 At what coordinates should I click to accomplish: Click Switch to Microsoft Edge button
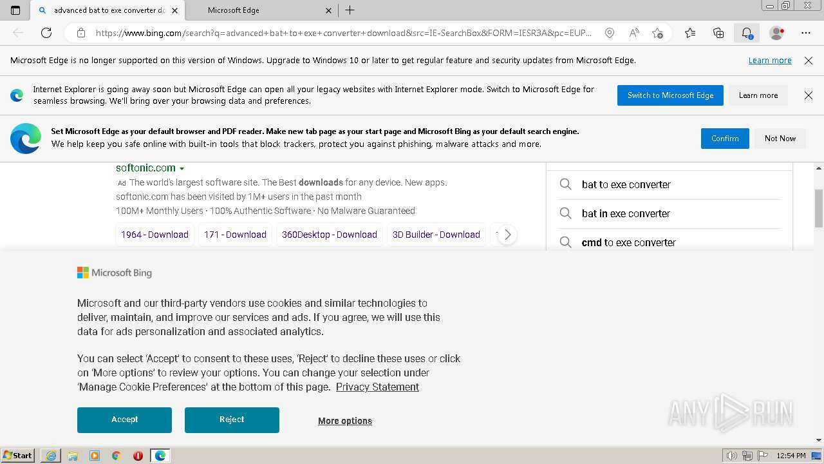pos(670,95)
